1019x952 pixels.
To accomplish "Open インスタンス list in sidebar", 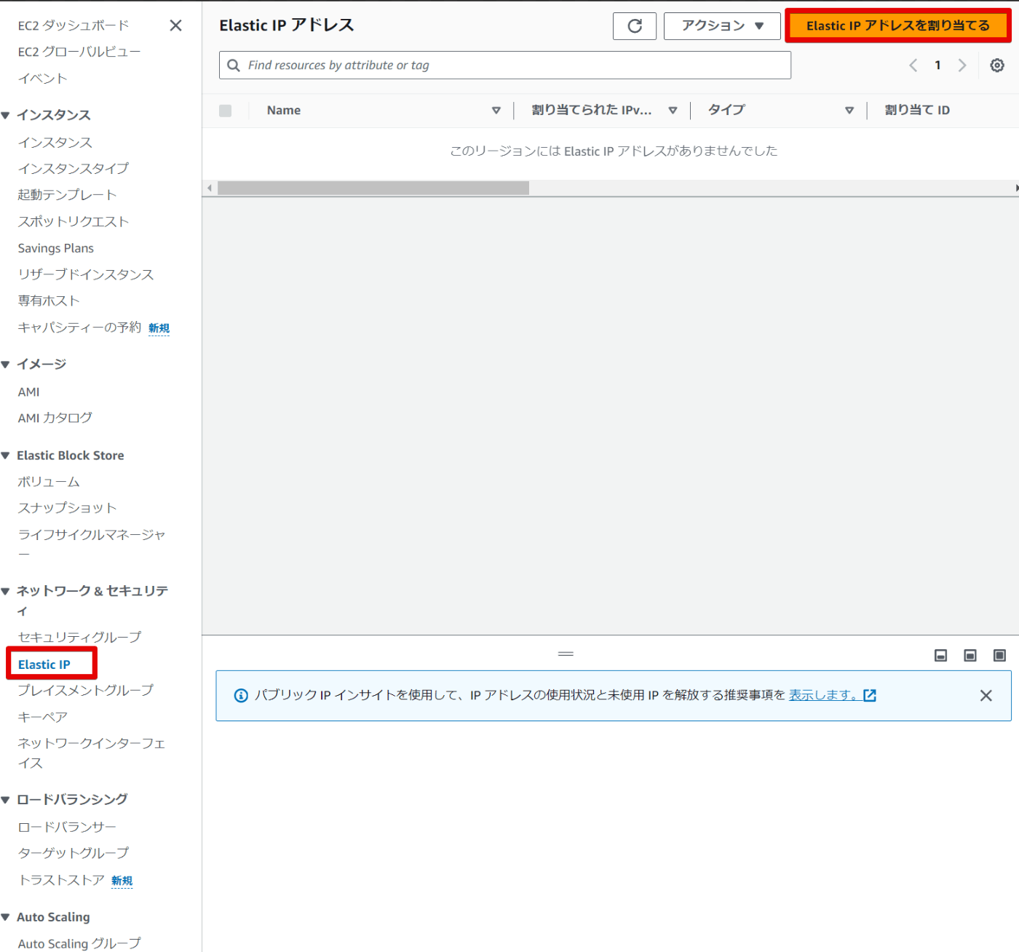I will pyautogui.click(x=55, y=143).
